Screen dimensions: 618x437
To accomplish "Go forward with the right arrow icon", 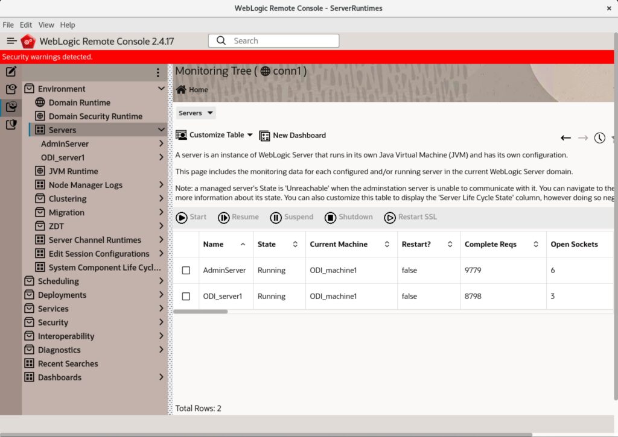I will click(583, 138).
